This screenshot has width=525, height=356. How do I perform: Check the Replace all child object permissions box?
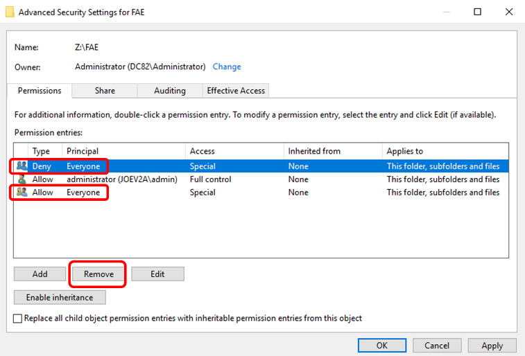pyautogui.click(x=18, y=319)
